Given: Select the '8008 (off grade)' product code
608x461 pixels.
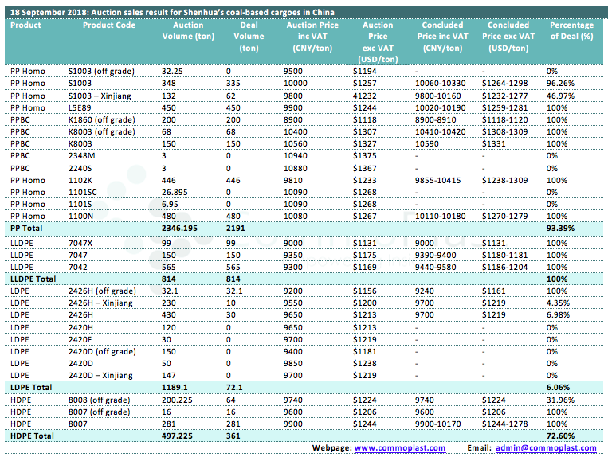Looking at the screenshot, I should tap(99, 400).
